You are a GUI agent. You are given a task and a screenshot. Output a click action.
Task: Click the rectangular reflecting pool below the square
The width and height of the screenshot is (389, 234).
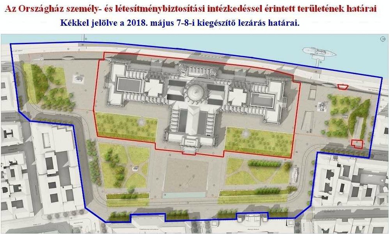coord(185,195)
